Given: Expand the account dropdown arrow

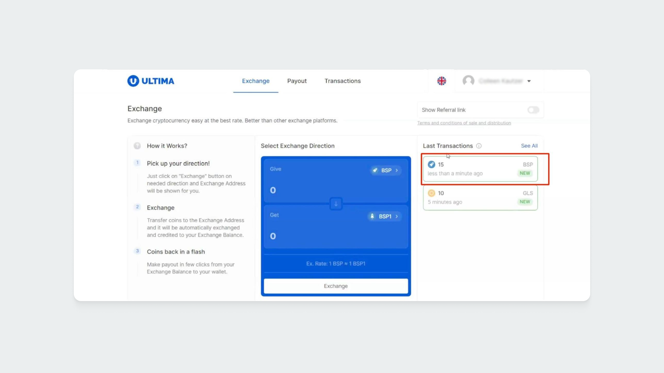Looking at the screenshot, I should point(529,81).
